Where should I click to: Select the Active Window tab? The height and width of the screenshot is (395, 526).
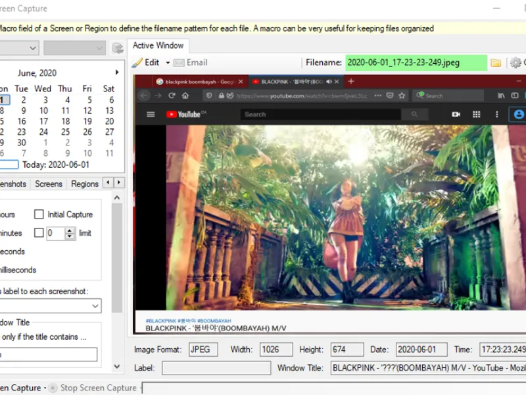(158, 45)
